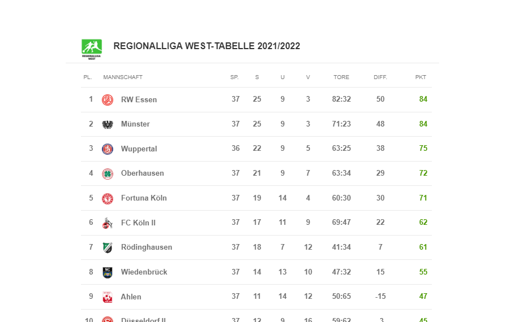The image size is (519, 322).
Task: Open the Wiedenbrück team link
Action: [144, 272]
